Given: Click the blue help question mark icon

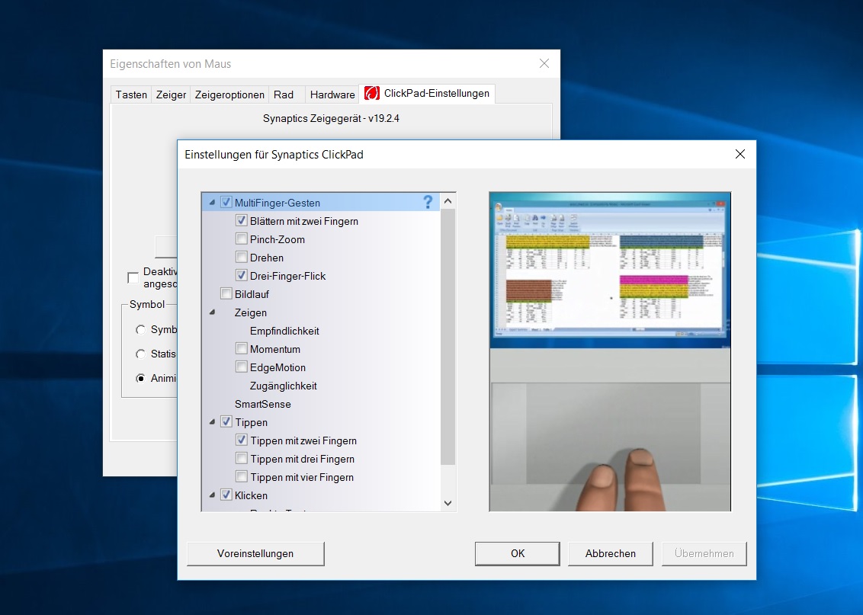Looking at the screenshot, I should point(428,202).
